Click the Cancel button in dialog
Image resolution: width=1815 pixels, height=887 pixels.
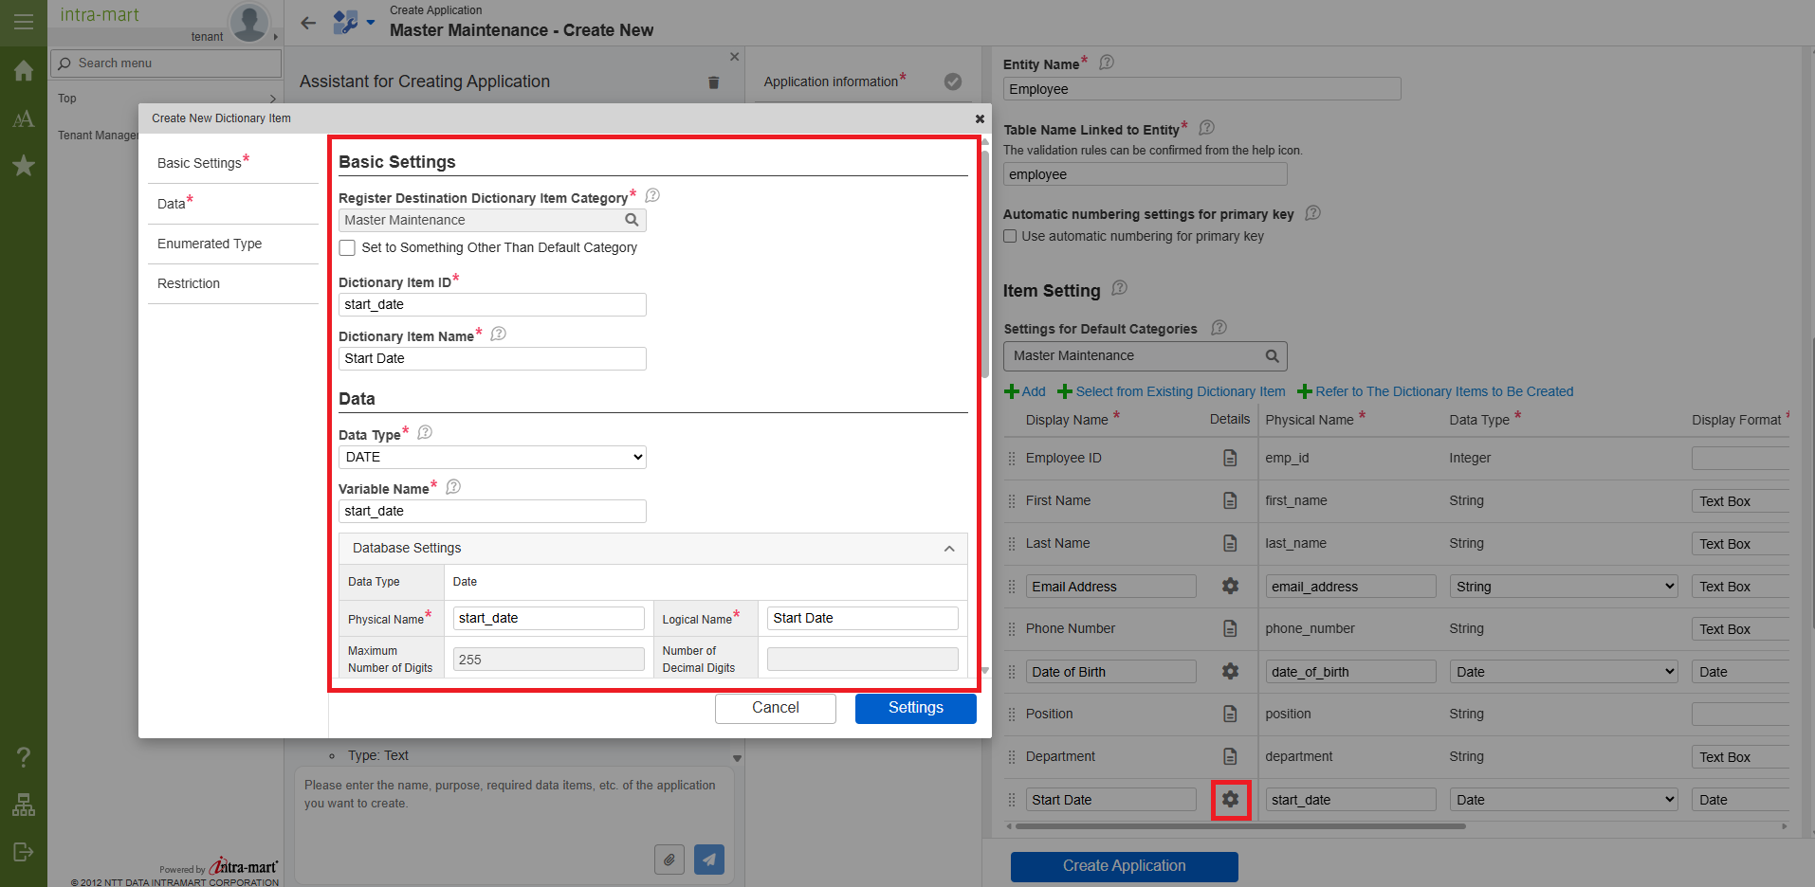[775, 708]
